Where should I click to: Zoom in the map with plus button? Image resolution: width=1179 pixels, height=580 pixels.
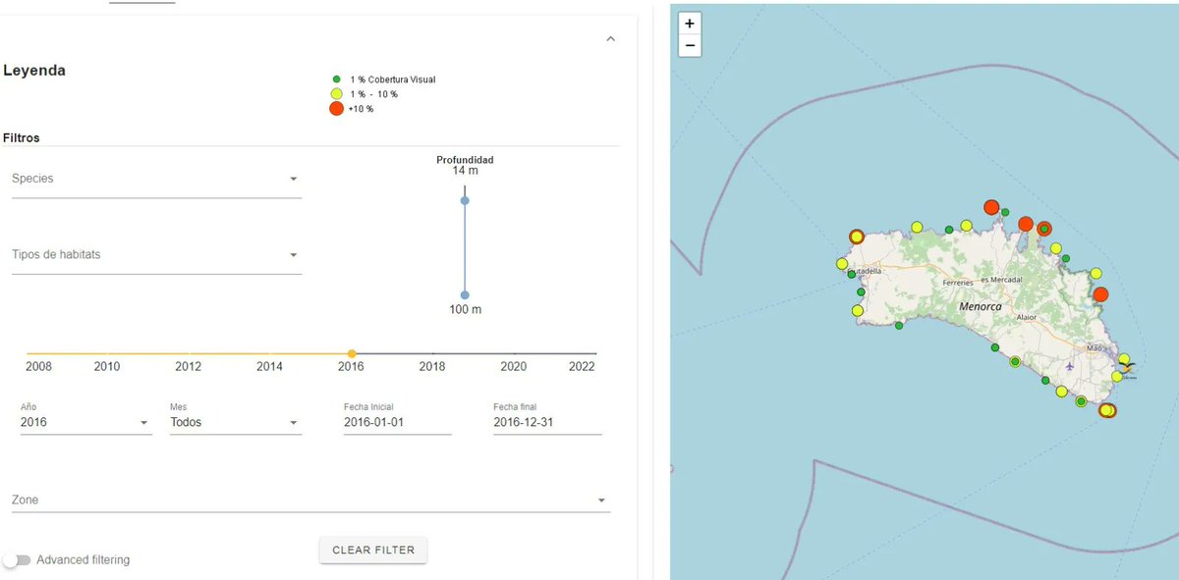[690, 24]
